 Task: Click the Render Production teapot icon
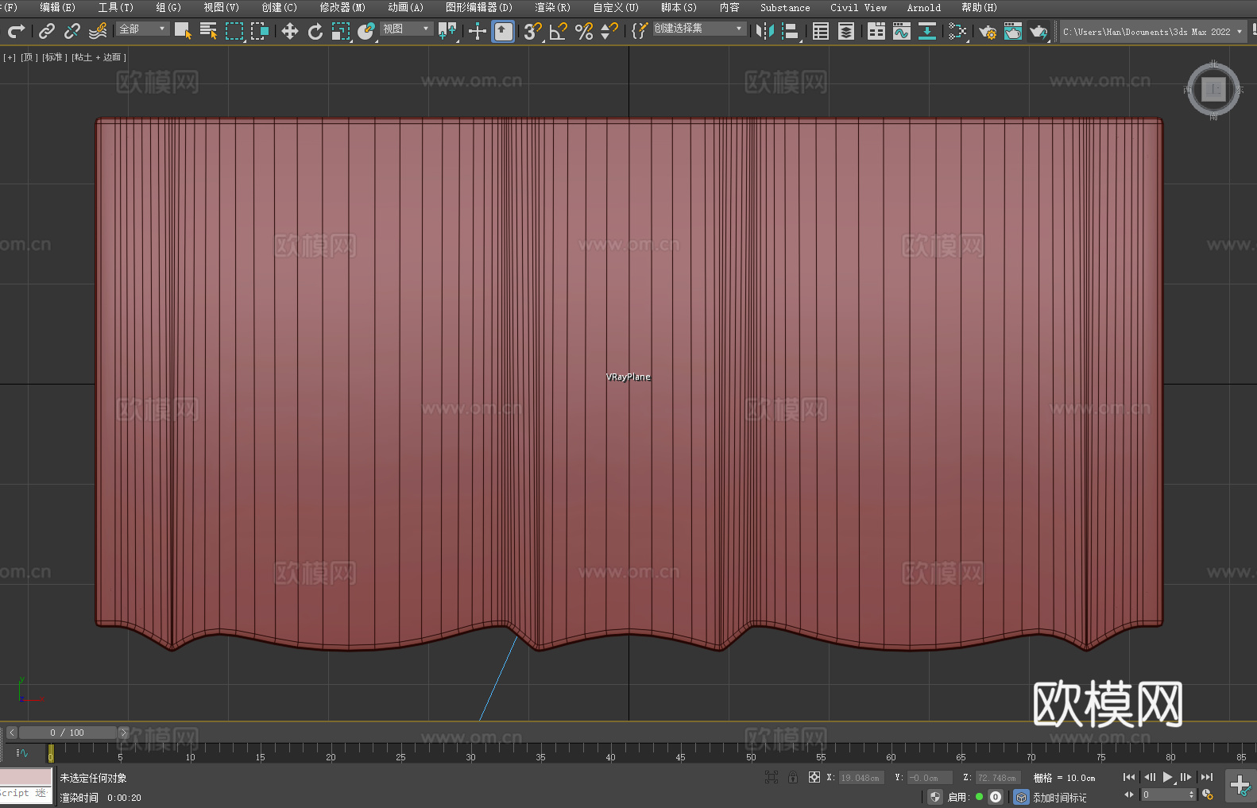click(x=1038, y=31)
